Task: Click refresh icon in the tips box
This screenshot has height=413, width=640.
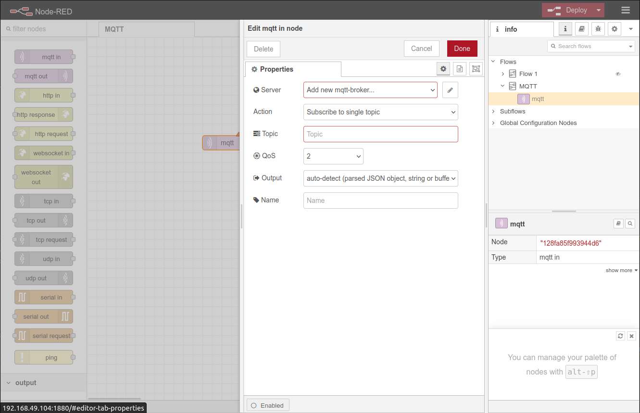Action: 620,336
